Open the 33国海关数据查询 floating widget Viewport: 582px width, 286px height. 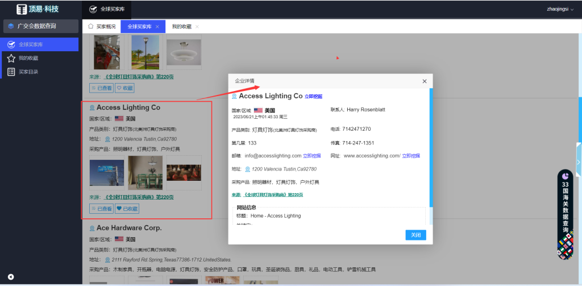[565, 213]
